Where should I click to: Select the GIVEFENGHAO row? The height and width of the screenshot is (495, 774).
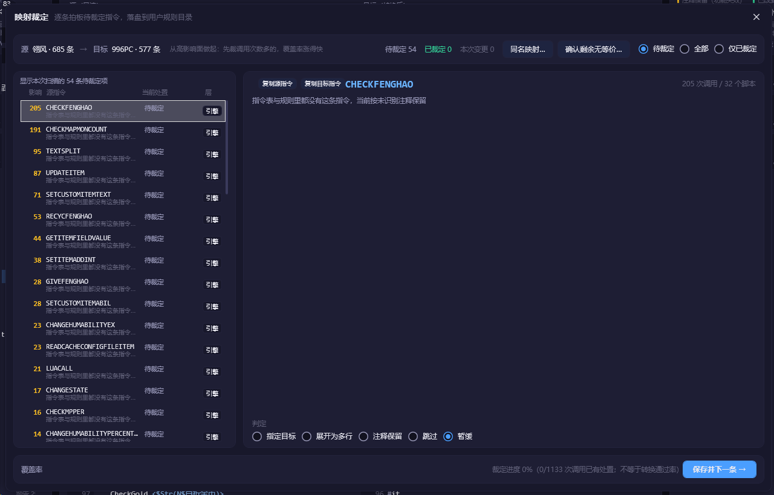(x=123, y=285)
